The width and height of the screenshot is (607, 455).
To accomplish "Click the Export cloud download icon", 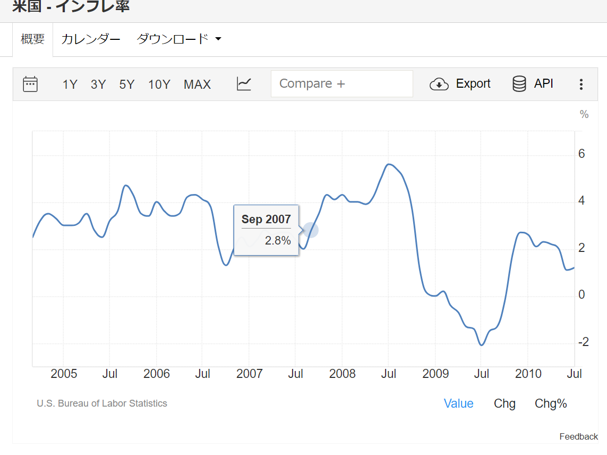I will click(x=439, y=84).
